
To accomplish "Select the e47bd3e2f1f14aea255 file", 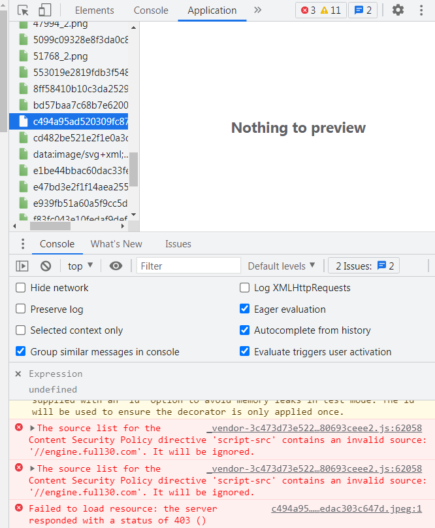I will coord(81,187).
